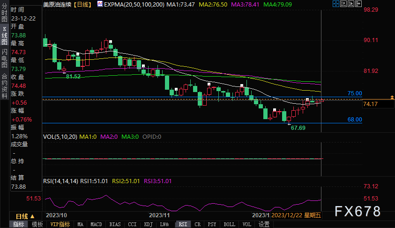Apply the MACD indicator
The width and height of the screenshot is (395, 228).
click(96, 224)
